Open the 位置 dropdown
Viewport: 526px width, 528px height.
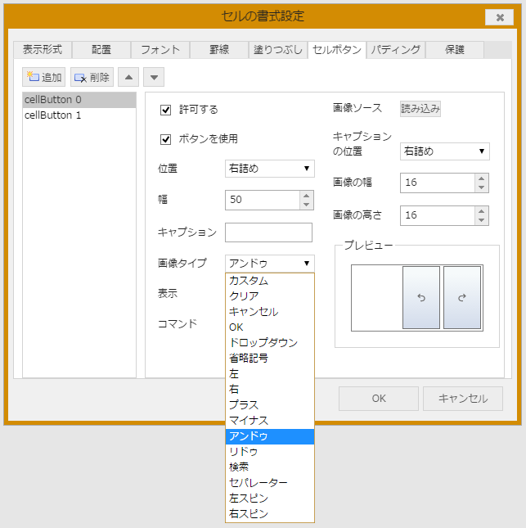[x=270, y=169]
